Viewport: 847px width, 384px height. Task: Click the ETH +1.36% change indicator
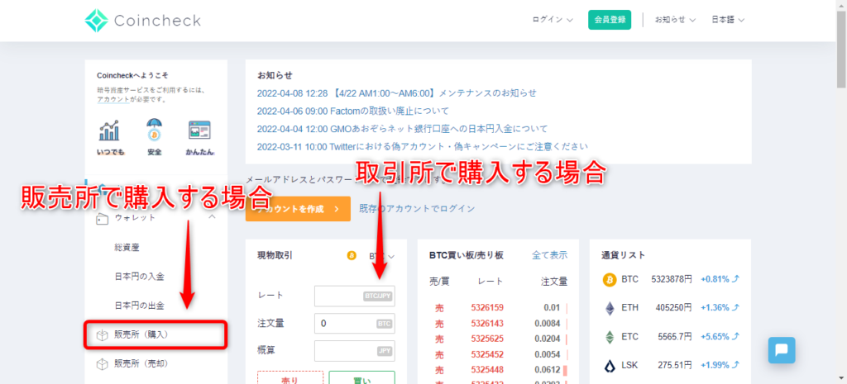point(720,308)
